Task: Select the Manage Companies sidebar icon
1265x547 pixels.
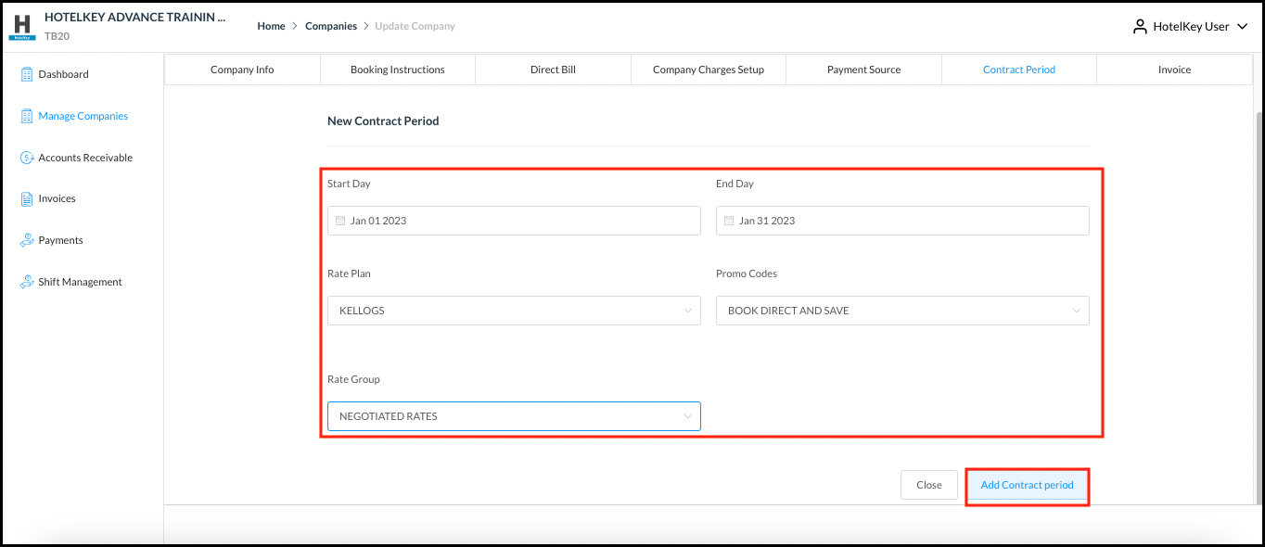Action: pyautogui.click(x=26, y=115)
